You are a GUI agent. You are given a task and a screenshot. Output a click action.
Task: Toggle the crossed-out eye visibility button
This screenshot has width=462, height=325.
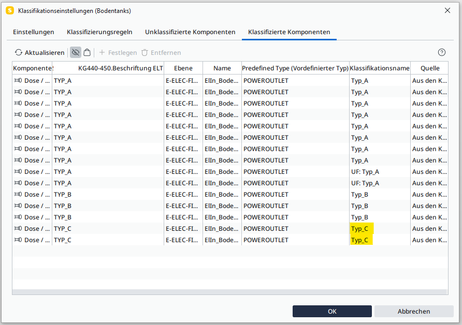coord(76,53)
